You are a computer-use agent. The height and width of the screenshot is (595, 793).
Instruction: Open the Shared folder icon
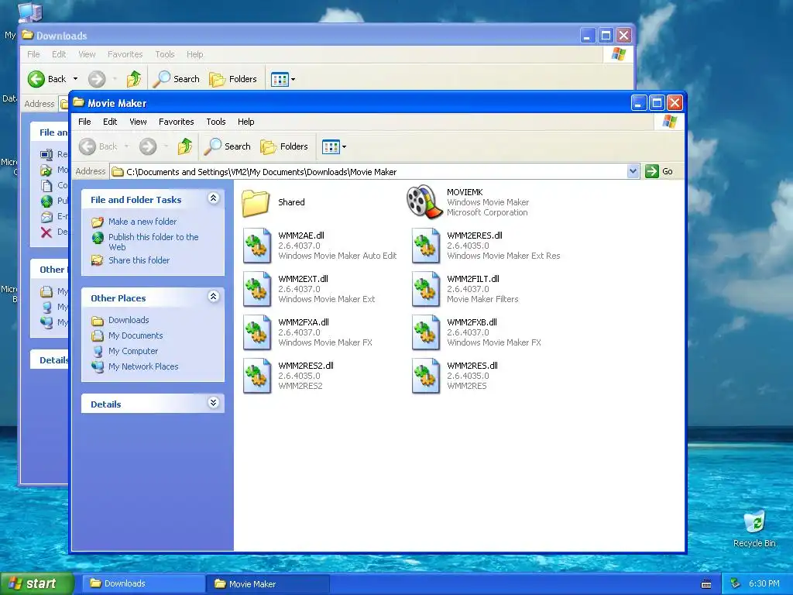[x=256, y=202]
